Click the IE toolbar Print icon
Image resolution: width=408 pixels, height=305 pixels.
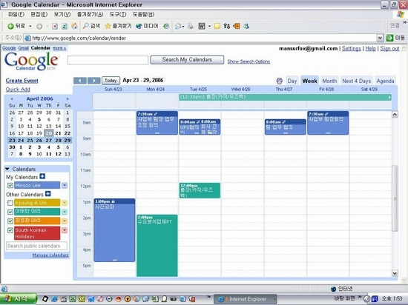pyautogui.click(x=191, y=26)
